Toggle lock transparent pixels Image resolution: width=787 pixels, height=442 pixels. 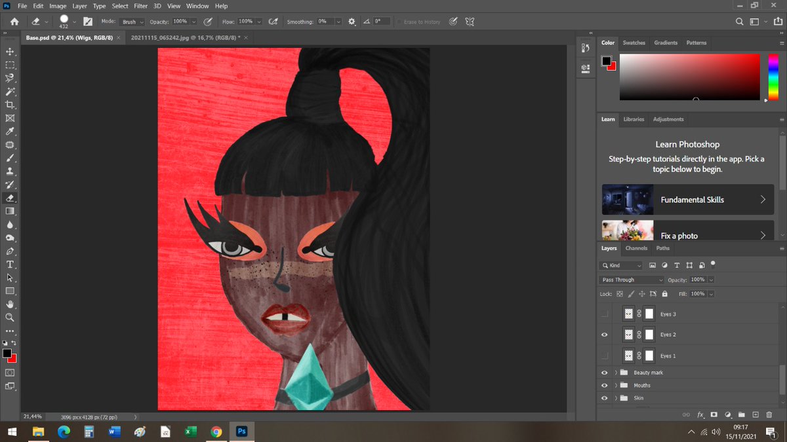[x=620, y=294]
